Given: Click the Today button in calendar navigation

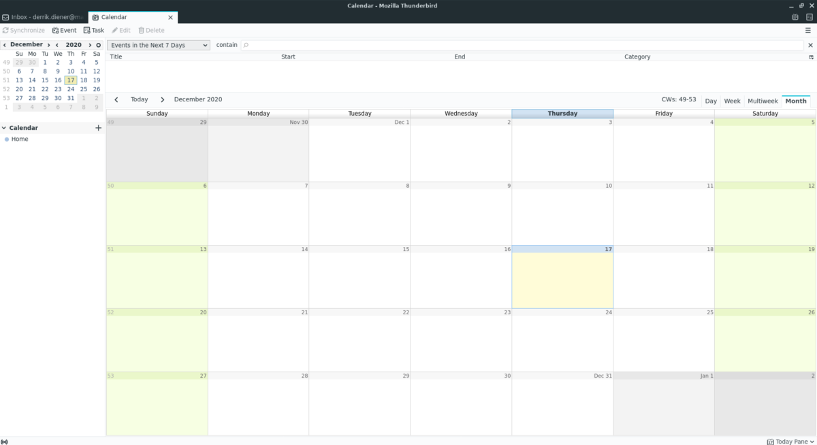Looking at the screenshot, I should 139,100.
